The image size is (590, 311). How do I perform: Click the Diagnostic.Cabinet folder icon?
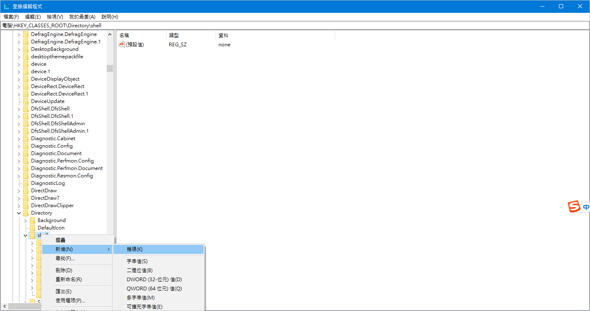coord(26,139)
